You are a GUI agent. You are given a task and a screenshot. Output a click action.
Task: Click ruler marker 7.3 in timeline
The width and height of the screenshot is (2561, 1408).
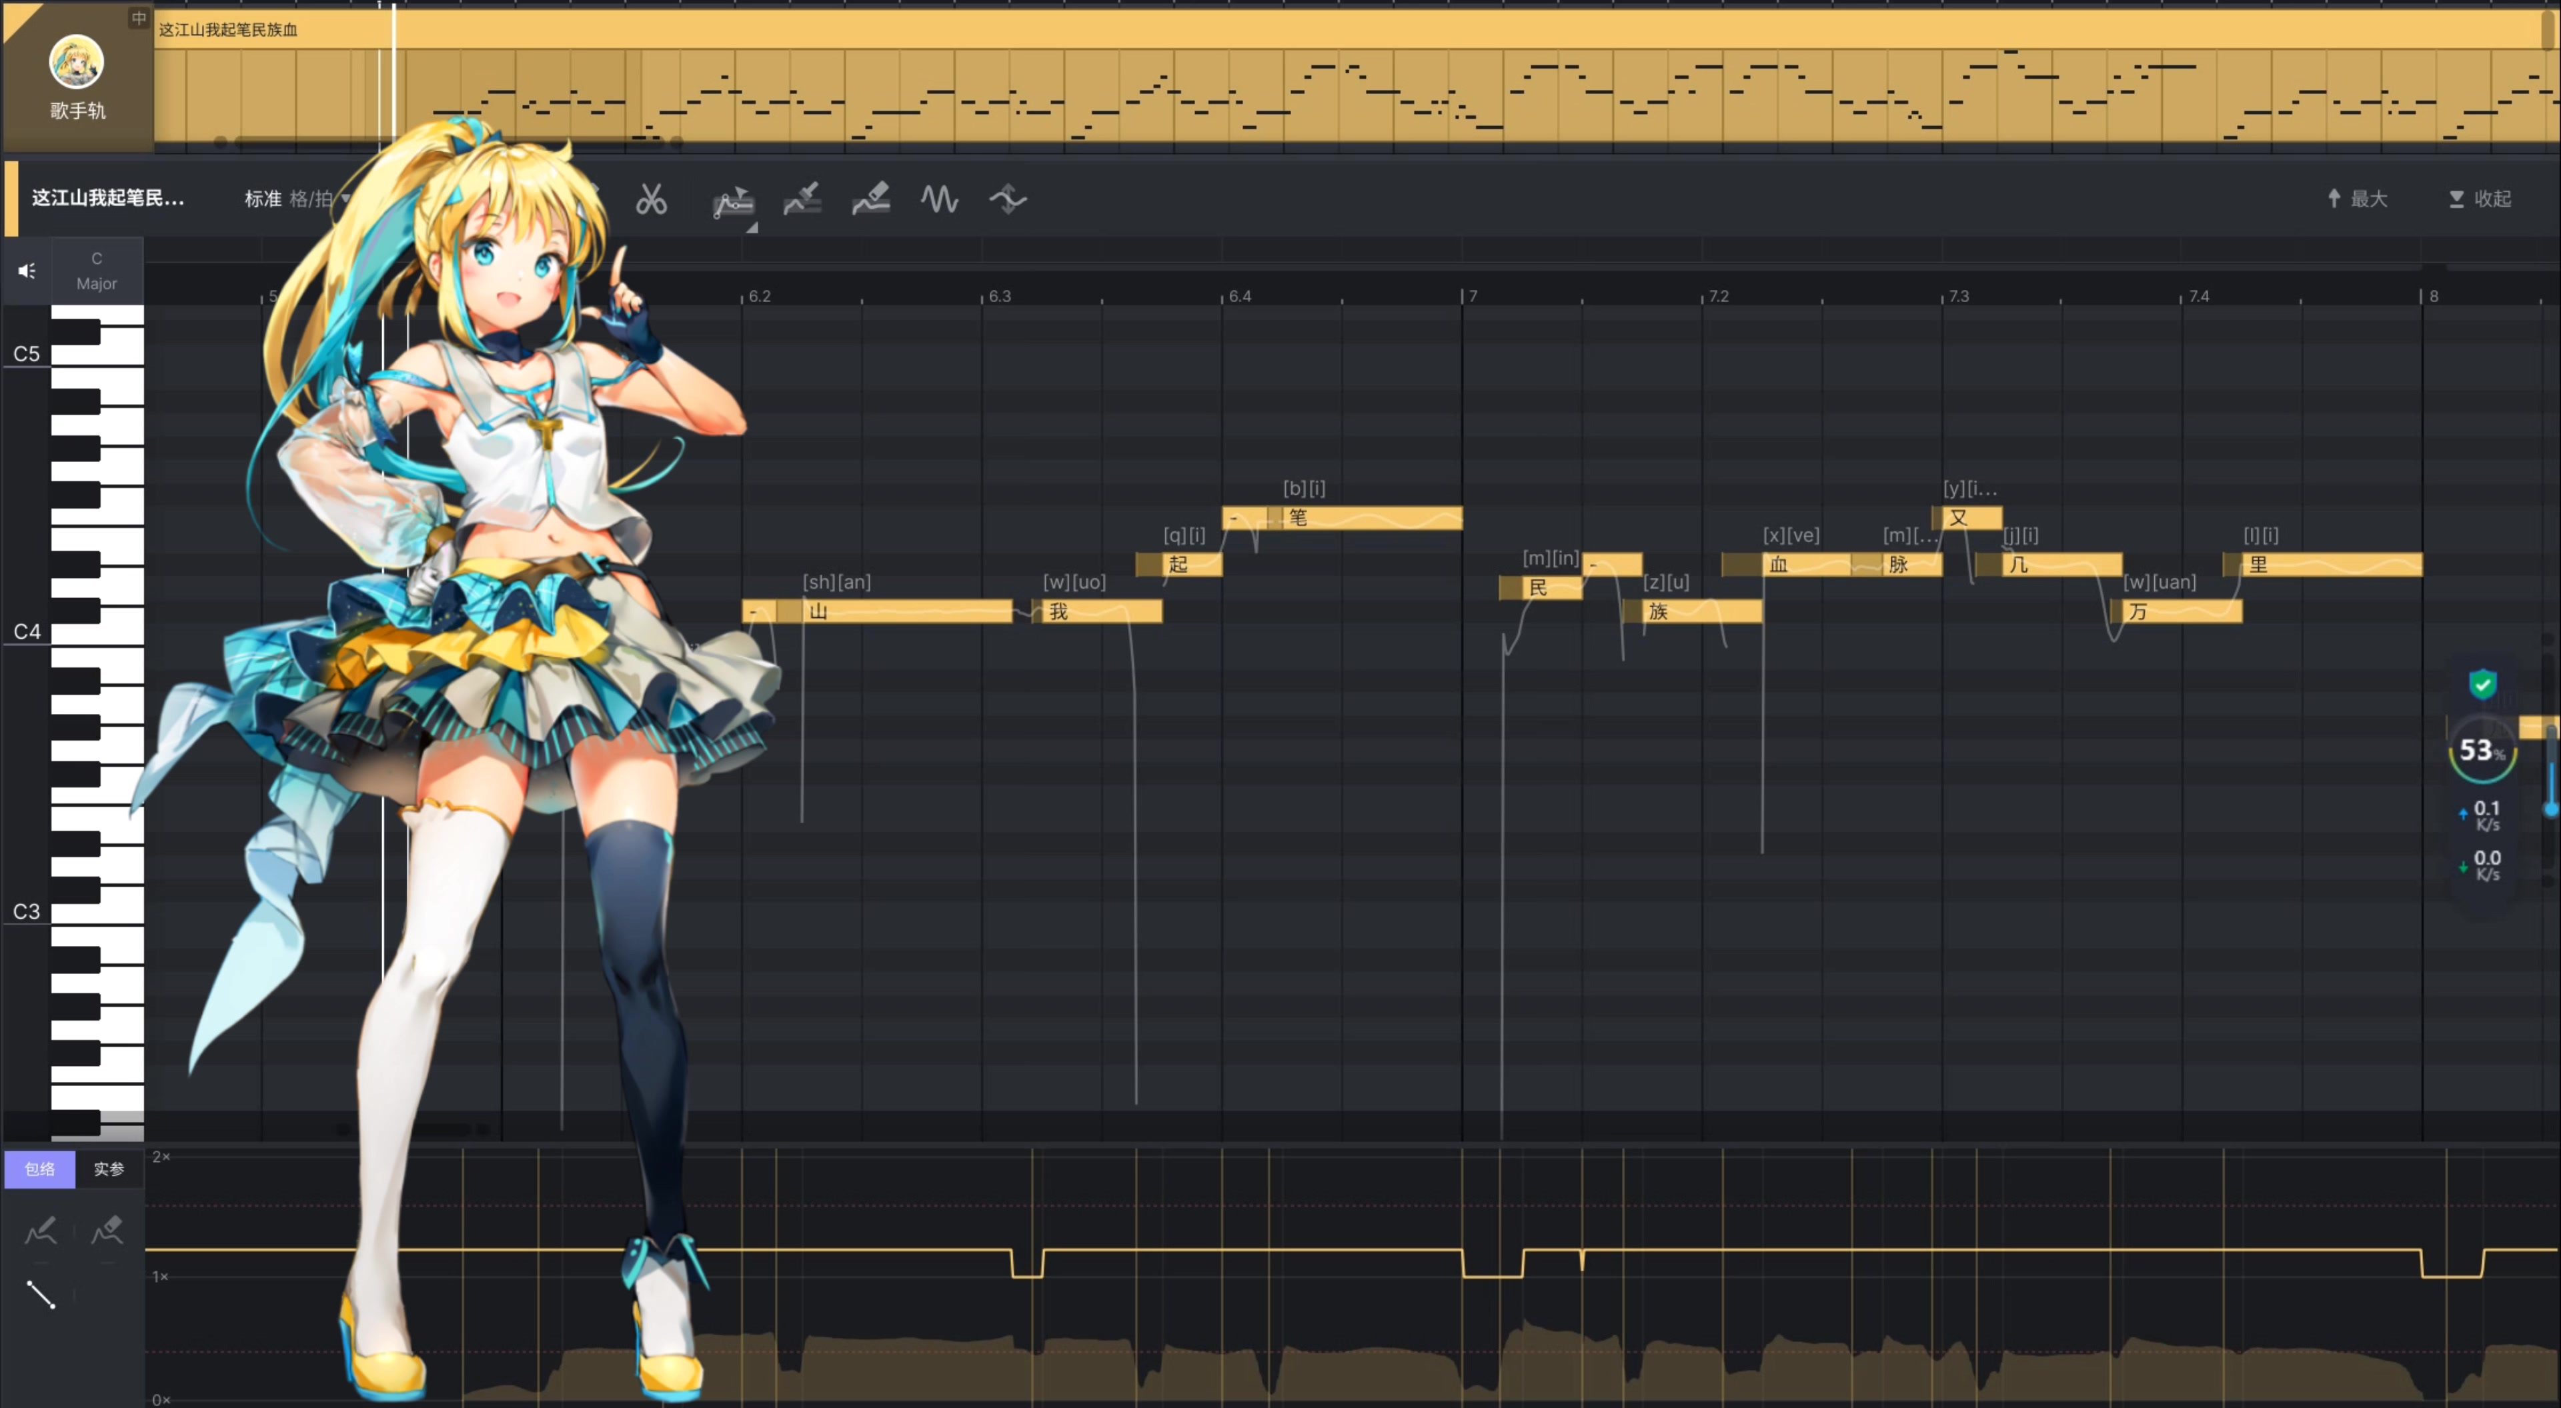pyautogui.click(x=1957, y=296)
